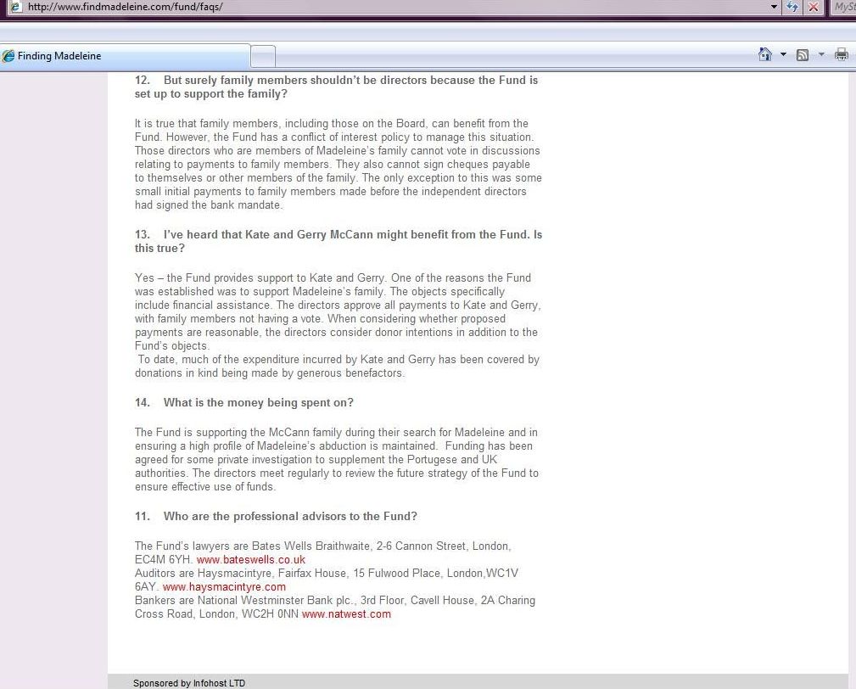Open the Home button dropdown arrow

pos(783,55)
